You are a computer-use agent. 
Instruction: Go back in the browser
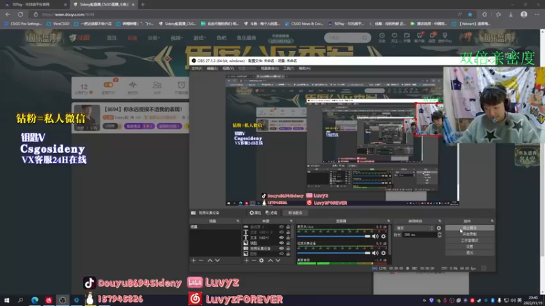[x=7, y=14]
